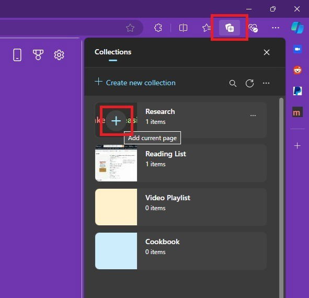This screenshot has width=309, height=298.
Task: Open the Reddit sidebar app
Action: coord(297,70)
